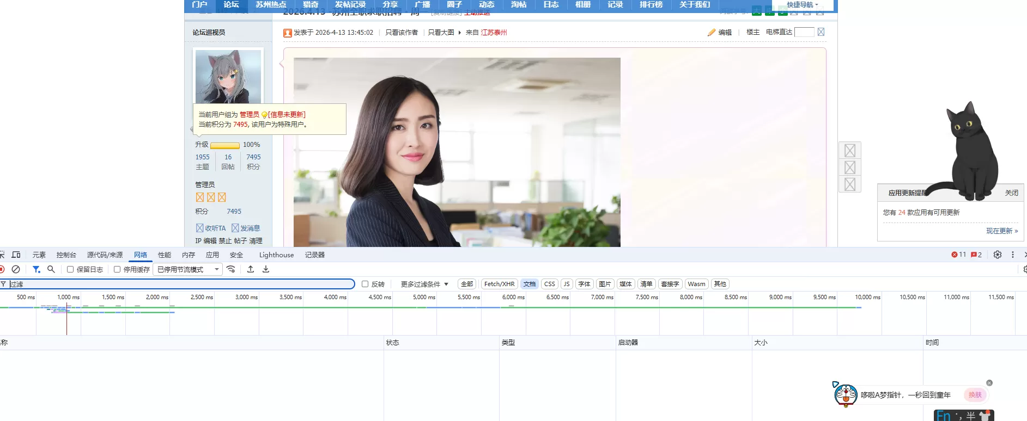Enable the 保留日志 checkbox
The image size is (1027, 421).
click(x=70, y=269)
